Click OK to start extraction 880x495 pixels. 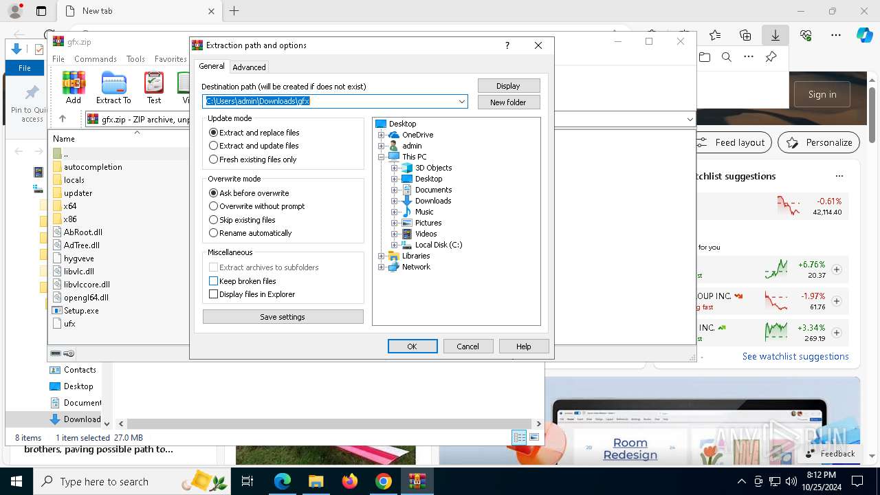(x=412, y=346)
